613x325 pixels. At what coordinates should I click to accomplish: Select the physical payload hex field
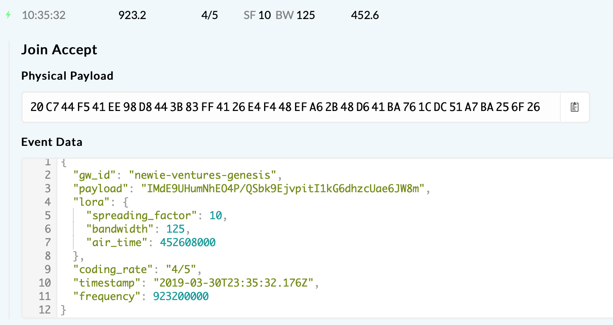291,107
